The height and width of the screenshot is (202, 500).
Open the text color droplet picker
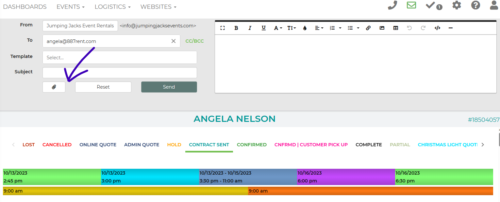[305, 28]
